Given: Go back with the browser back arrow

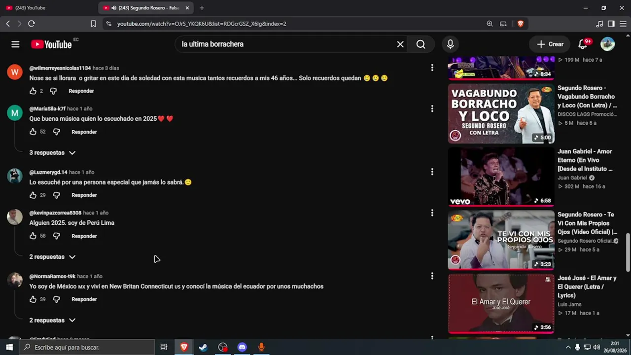Looking at the screenshot, I should (8, 24).
